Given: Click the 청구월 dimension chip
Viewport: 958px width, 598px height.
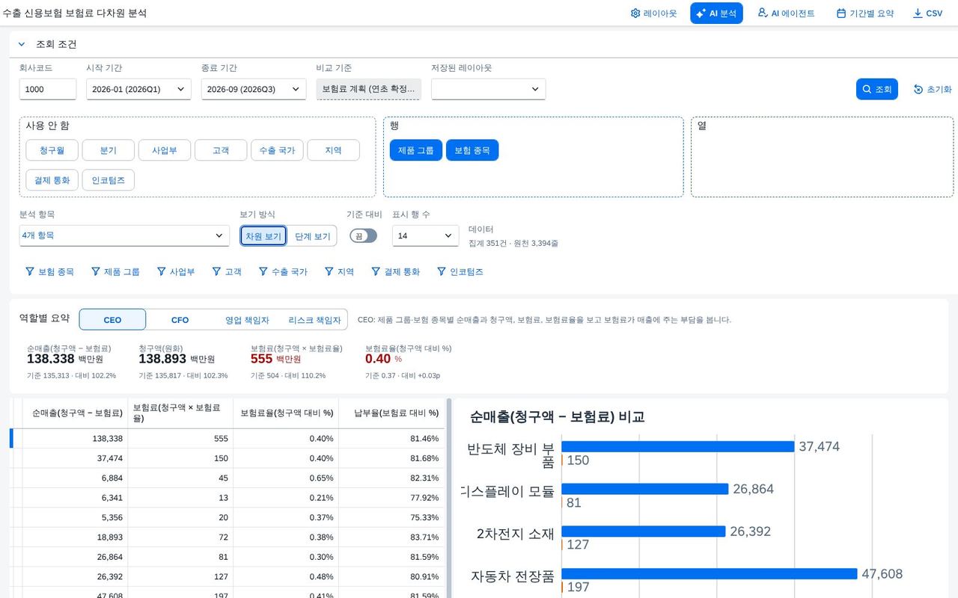Looking at the screenshot, I should pos(52,150).
